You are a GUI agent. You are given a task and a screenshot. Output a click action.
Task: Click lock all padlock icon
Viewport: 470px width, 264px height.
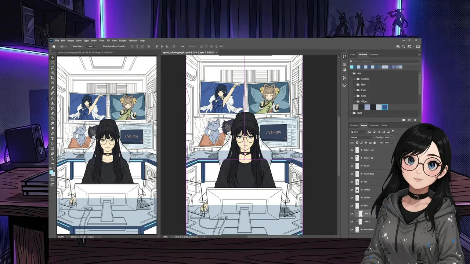(375, 143)
